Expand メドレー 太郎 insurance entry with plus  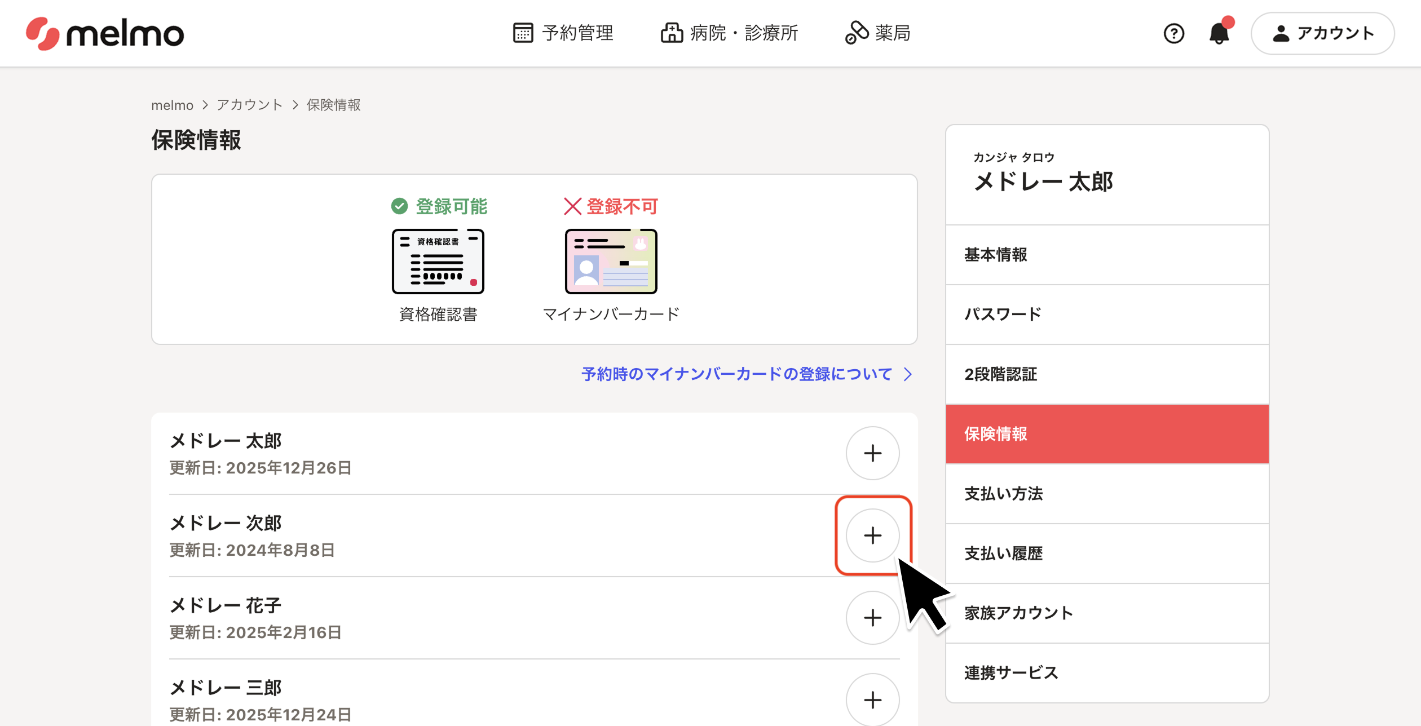[x=872, y=453]
